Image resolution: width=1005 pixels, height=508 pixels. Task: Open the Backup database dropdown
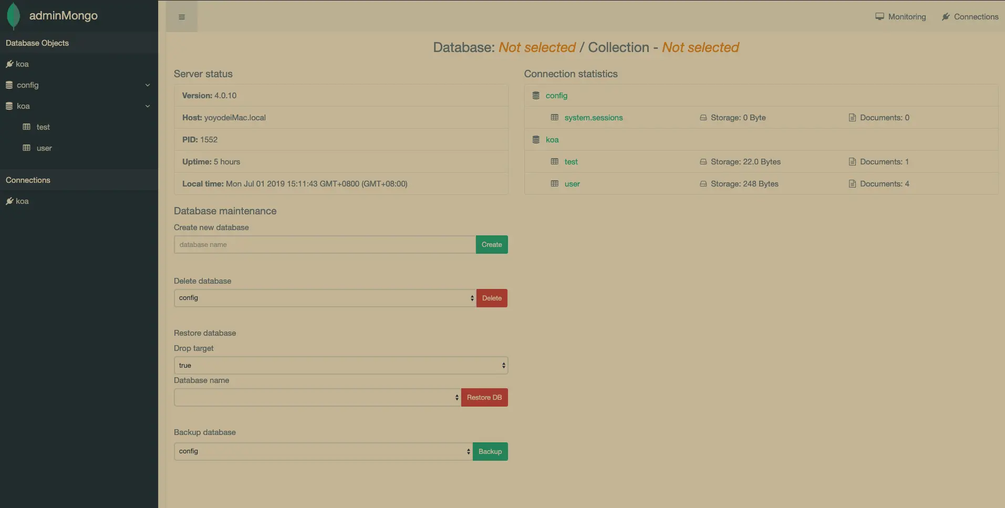tap(324, 451)
